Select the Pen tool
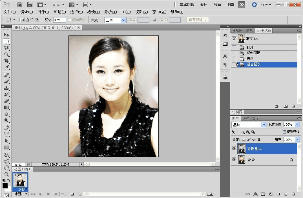This screenshot has width=303, height=198. (x=6, y=128)
